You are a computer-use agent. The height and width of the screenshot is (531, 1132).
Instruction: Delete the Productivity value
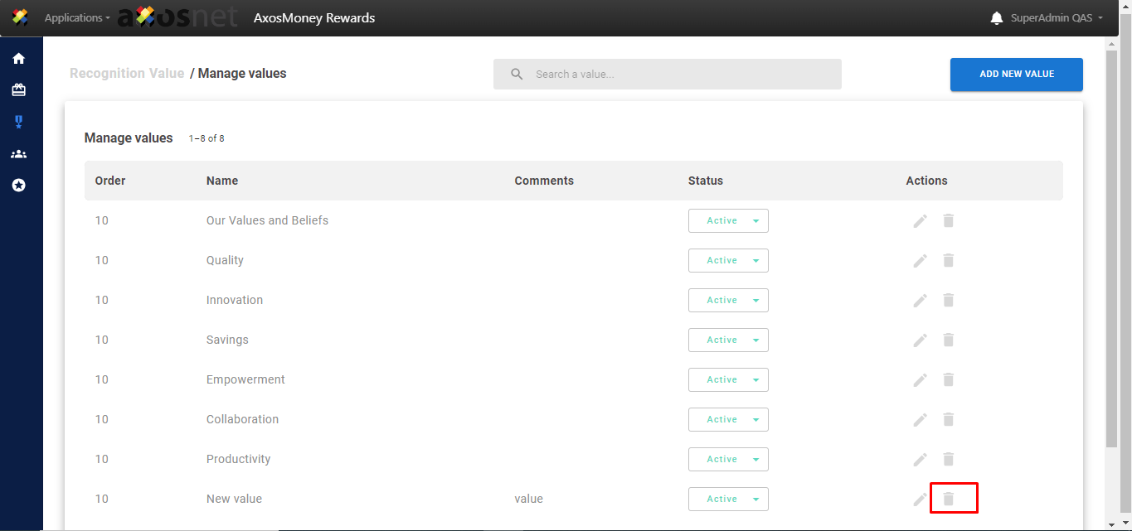click(x=949, y=459)
